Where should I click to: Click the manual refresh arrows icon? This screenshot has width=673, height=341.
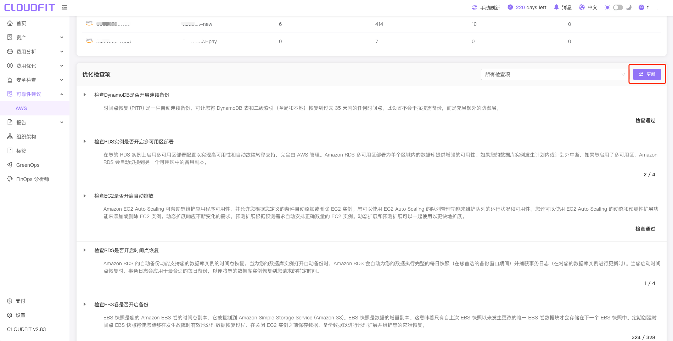pyautogui.click(x=475, y=7)
